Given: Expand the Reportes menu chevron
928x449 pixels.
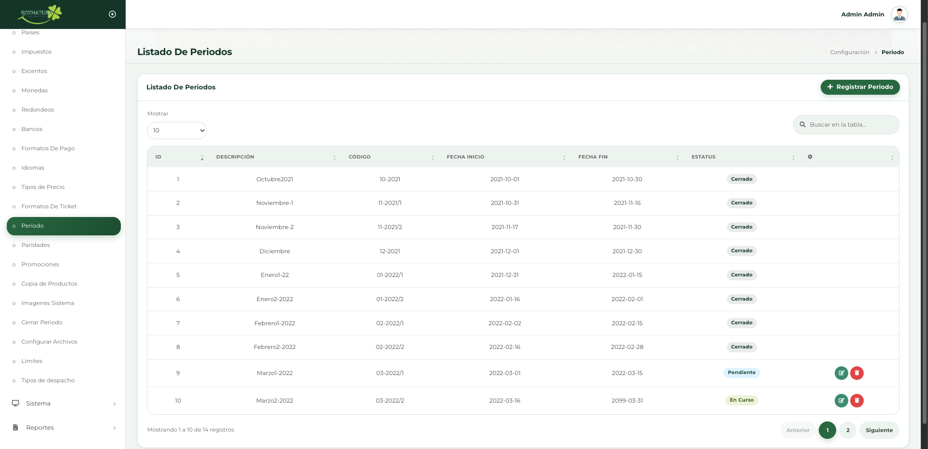Looking at the screenshot, I should click(x=115, y=428).
